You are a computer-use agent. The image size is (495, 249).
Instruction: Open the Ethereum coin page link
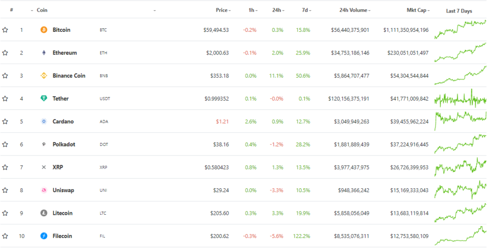coord(65,53)
